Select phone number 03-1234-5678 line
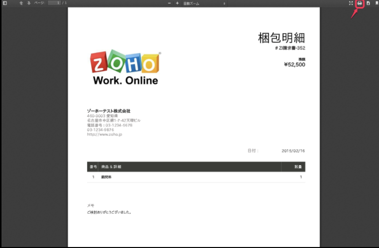Viewport: 379px width, 248px height. click(x=109, y=125)
